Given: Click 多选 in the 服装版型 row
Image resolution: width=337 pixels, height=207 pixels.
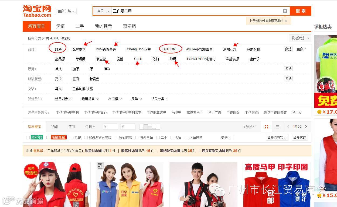Looking at the screenshot, I should (288, 79).
